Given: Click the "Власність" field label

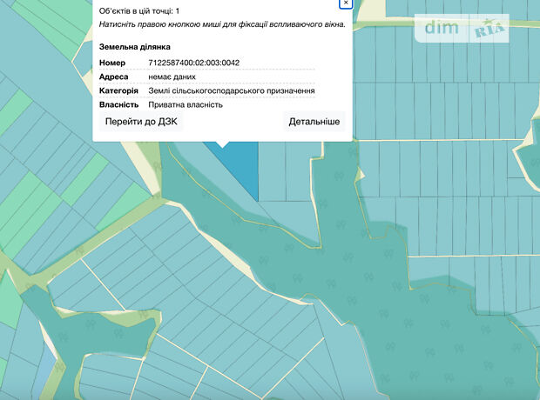Looking at the screenshot, I should (x=119, y=104).
